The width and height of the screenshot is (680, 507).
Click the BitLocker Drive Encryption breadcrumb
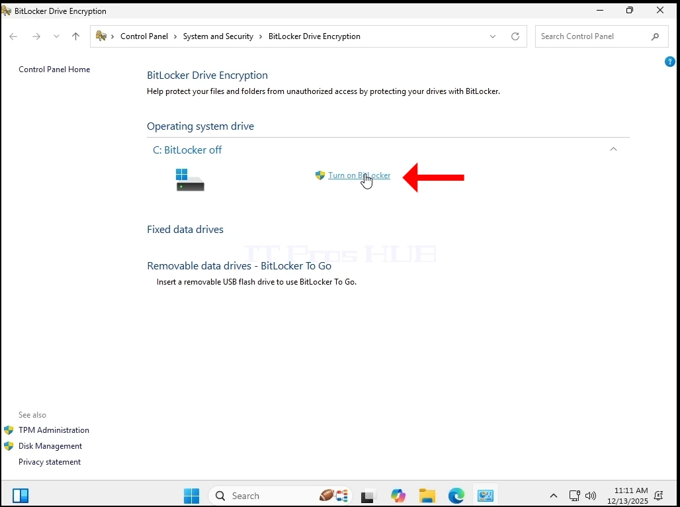[314, 36]
